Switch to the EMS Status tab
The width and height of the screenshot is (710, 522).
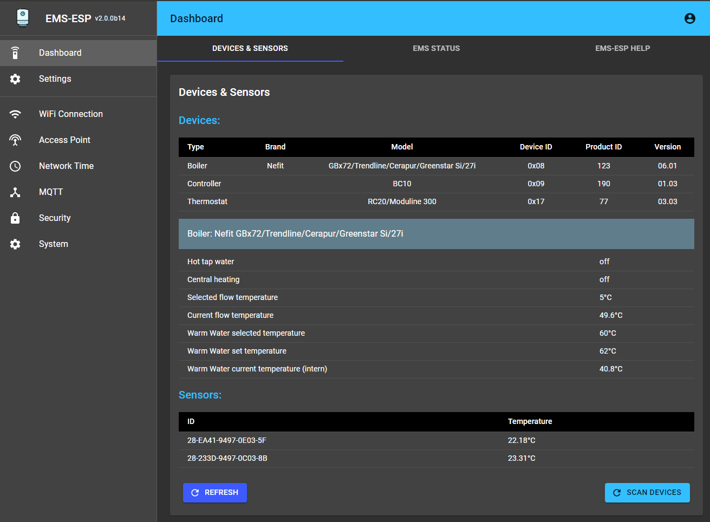[436, 48]
